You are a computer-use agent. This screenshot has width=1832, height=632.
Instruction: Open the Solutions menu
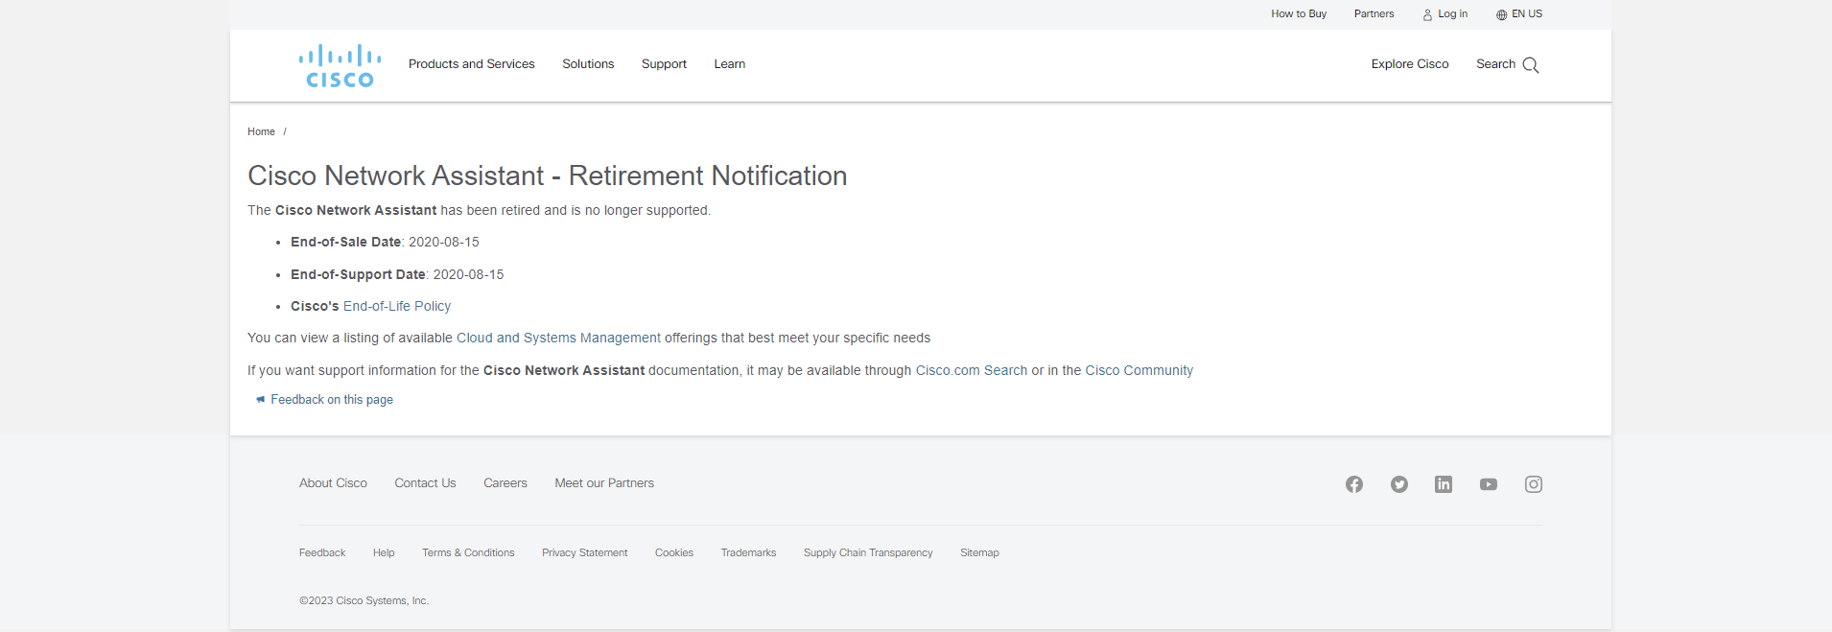pyautogui.click(x=588, y=64)
